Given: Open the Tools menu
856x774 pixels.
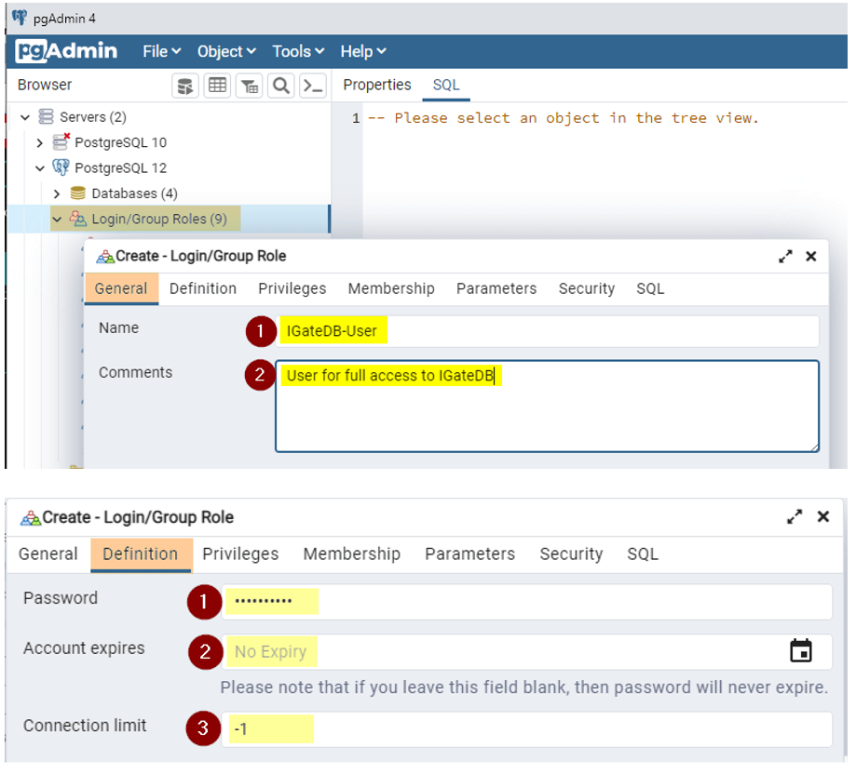Looking at the screenshot, I should (298, 51).
